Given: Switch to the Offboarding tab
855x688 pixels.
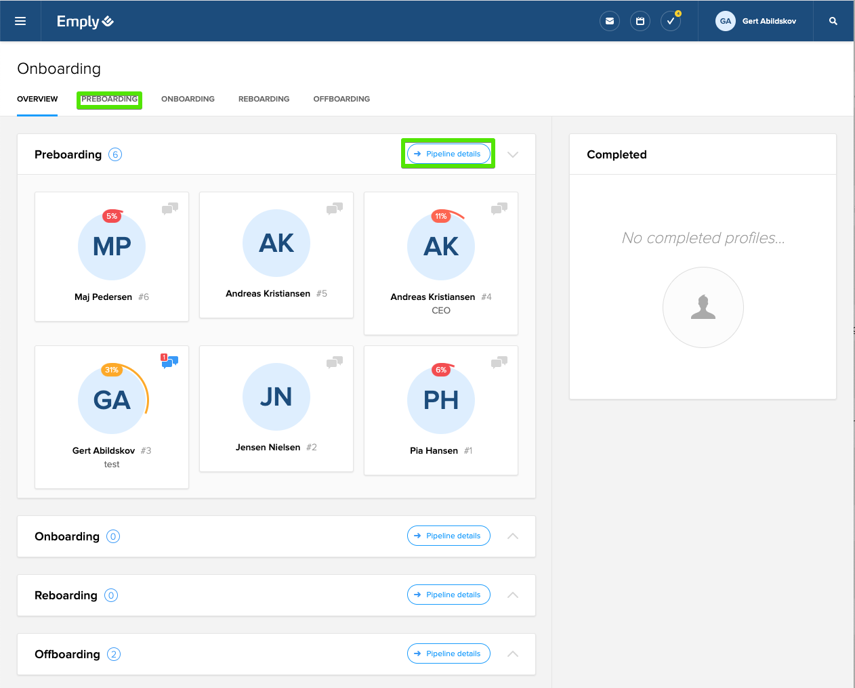Looking at the screenshot, I should [x=341, y=99].
